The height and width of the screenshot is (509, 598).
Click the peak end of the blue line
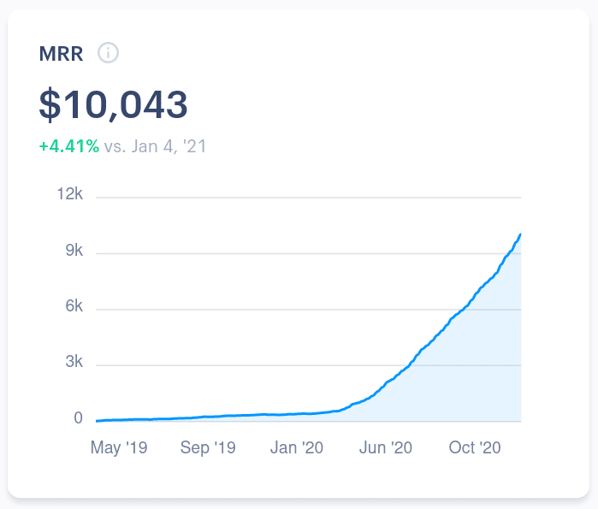click(x=520, y=234)
